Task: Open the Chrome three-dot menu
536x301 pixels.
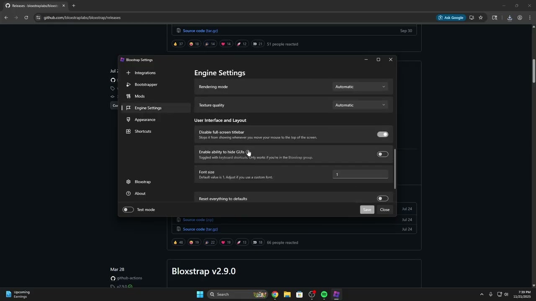Action: (530, 18)
